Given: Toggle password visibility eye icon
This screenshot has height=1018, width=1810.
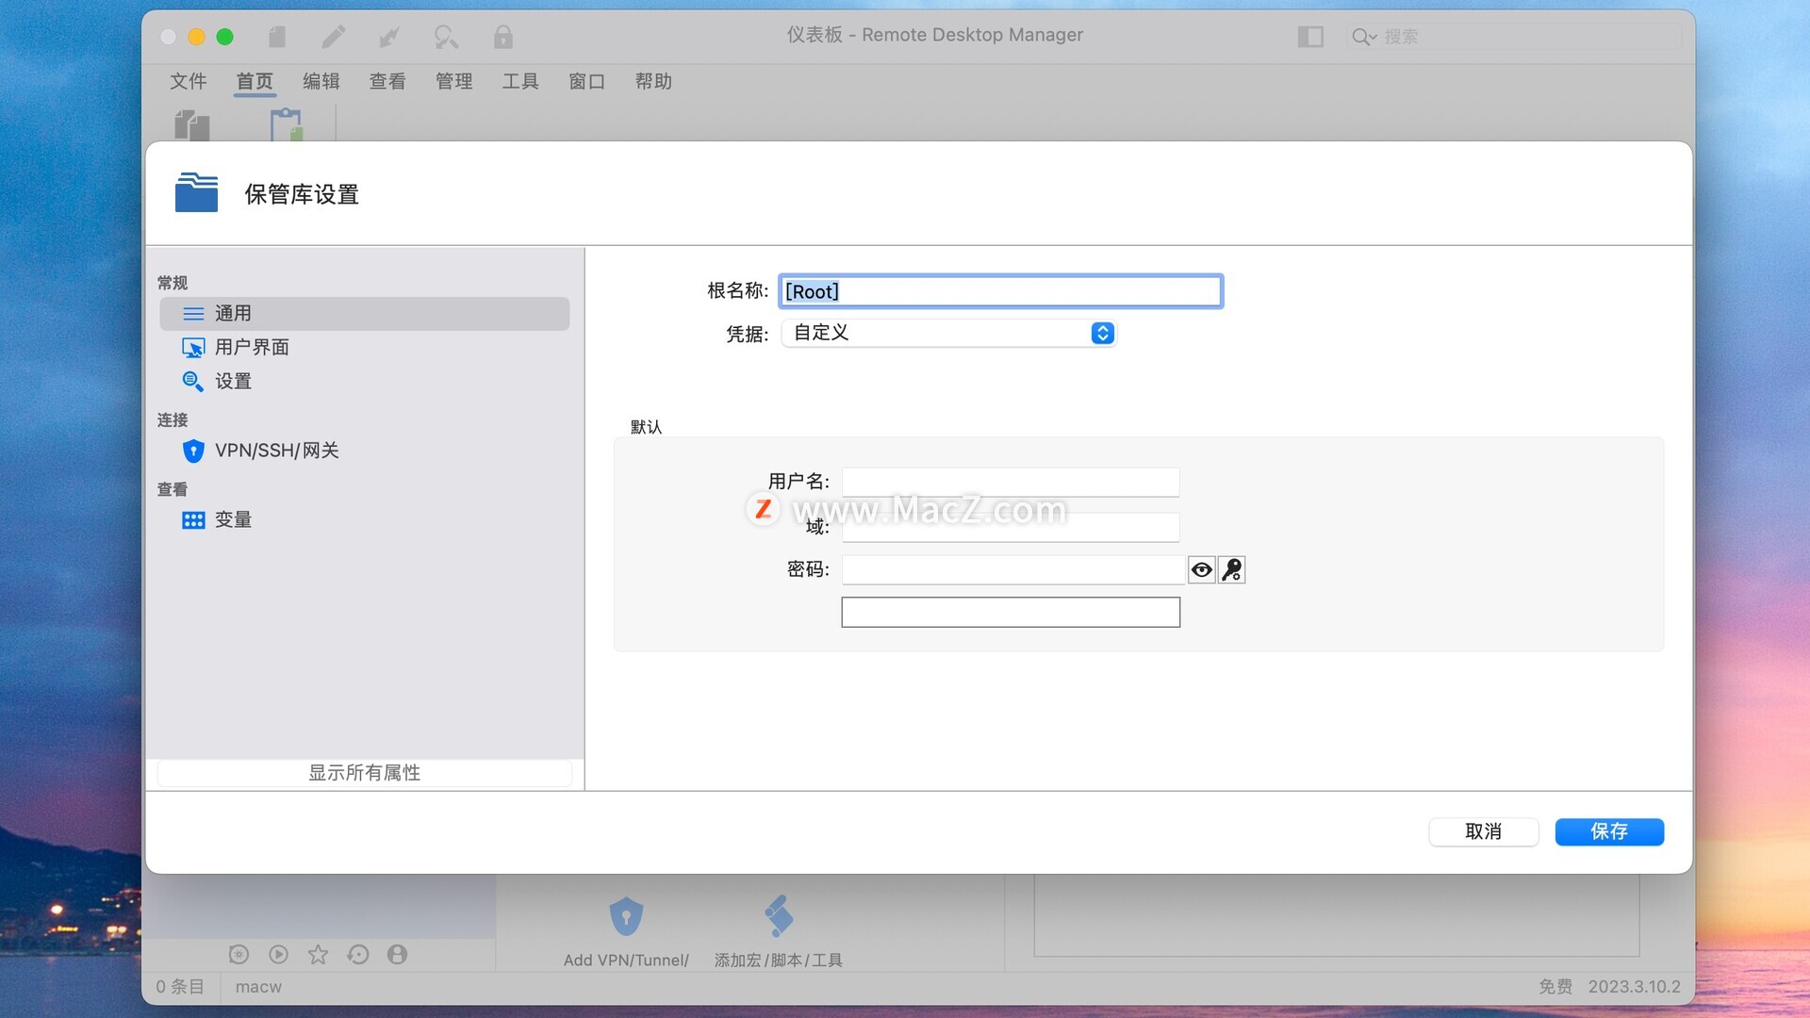Looking at the screenshot, I should (1201, 569).
